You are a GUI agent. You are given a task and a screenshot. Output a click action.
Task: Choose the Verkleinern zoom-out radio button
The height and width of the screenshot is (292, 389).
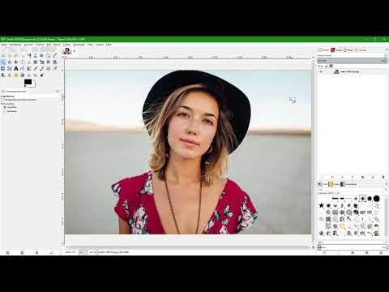[5, 111]
